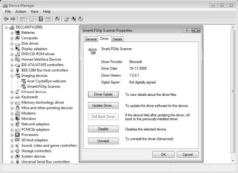
Task: Collapse the DECLANTYLER01 root node
Action: pos(6,28)
